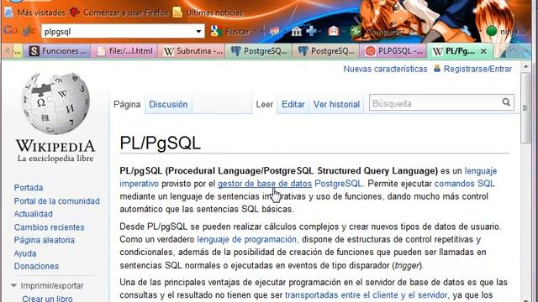Click the PL/PgSQL article heading

(160, 143)
